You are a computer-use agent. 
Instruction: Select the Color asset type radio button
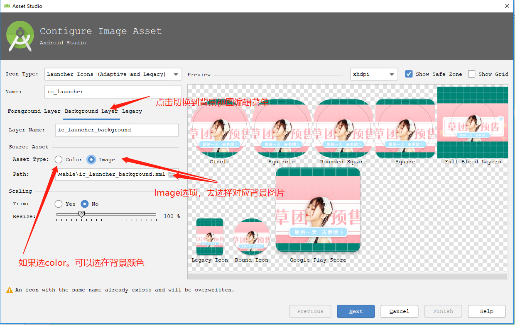coord(58,160)
